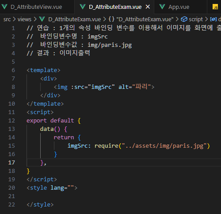Image resolution: width=221 pixels, height=214 pixels.
Task: Click the "../assets/img/paris.jpg" string
Action: click(164, 146)
